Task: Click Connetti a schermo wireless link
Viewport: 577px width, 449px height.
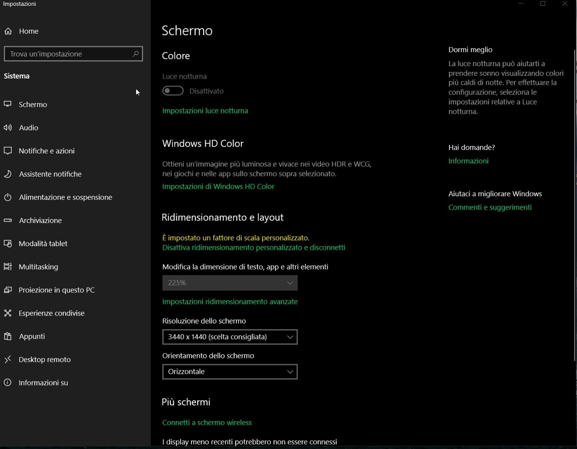Action: (x=207, y=422)
